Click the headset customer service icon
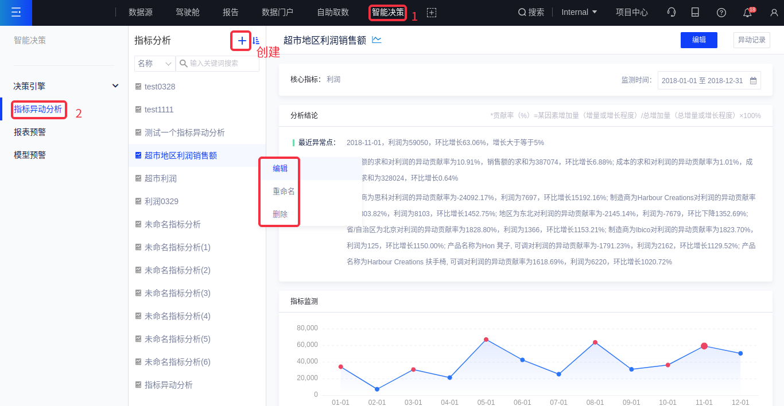This screenshot has width=784, height=406. [x=671, y=12]
